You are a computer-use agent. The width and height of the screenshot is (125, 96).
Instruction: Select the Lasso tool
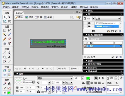[9, 30]
